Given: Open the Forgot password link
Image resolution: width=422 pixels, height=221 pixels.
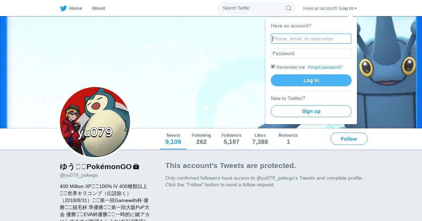Looking at the screenshot, I should click(325, 67).
